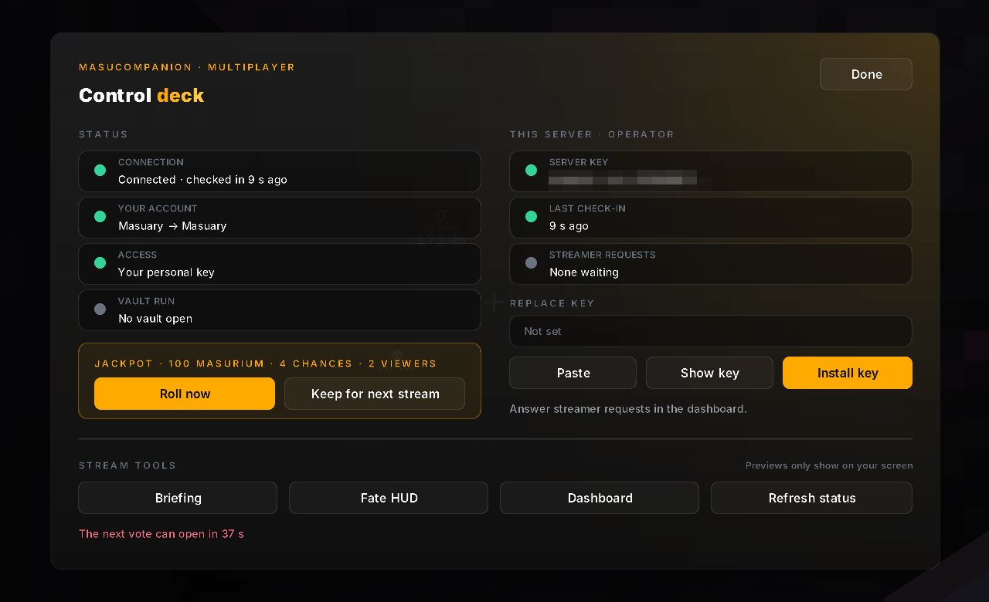Click the green Server Key status dot
This screenshot has width=989, height=602.
tap(531, 171)
